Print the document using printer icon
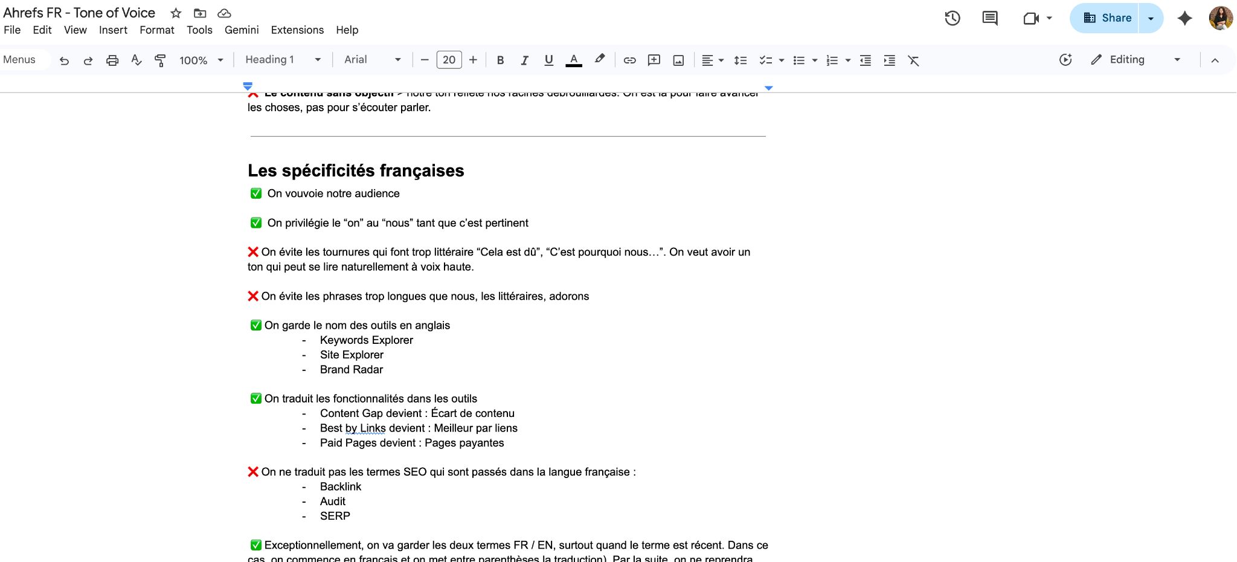The image size is (1237, 562). [112, 60]
